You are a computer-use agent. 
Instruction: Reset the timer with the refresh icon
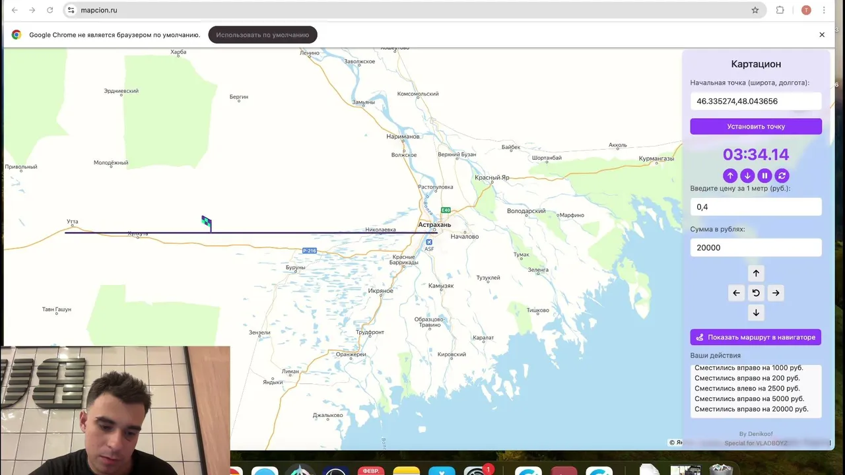tap(782, 175)
